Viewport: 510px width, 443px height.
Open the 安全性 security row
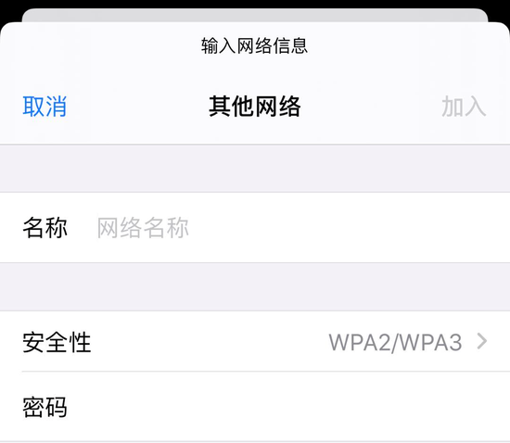coord(255,342)
